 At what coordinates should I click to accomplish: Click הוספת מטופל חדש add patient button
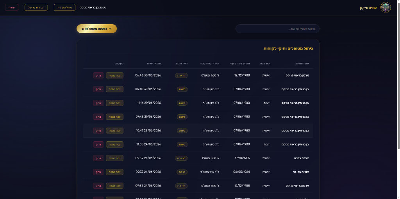point(97,29)
